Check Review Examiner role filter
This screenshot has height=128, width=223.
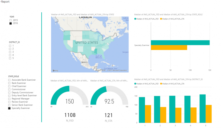point(9,102)
